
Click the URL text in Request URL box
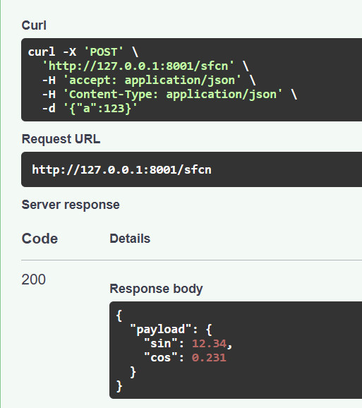tap(121, 169)
